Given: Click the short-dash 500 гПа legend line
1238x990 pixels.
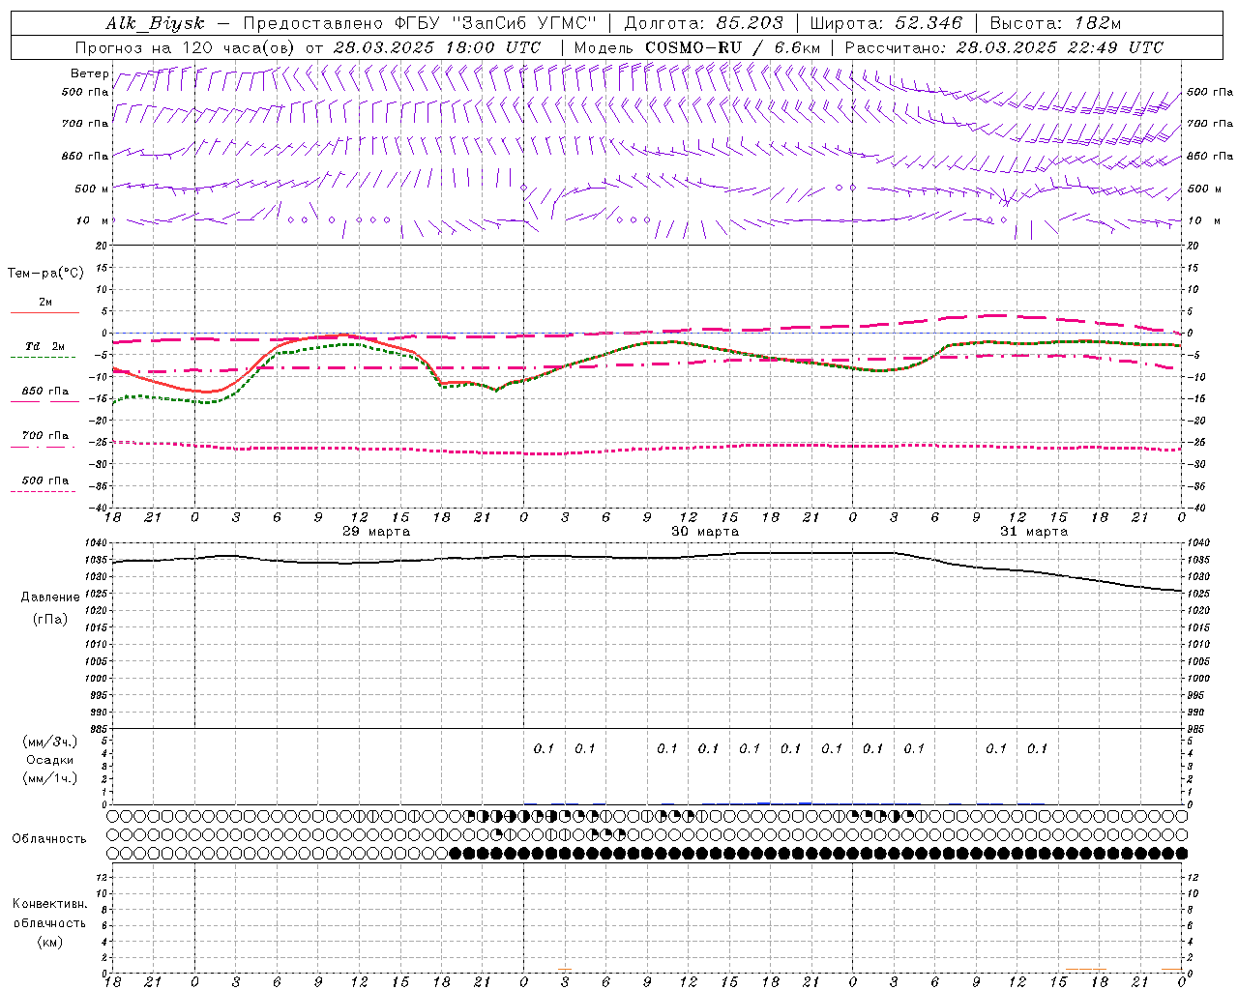Looking at the screenshot, I should (x=44, y=491).
